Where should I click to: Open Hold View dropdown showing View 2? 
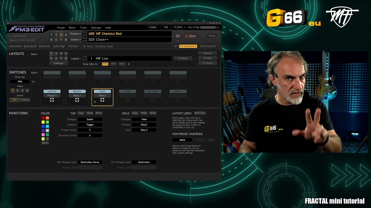pos(144,130)
